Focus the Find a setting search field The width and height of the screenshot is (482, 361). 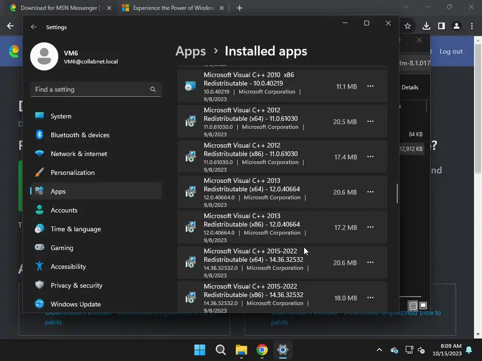(96, 89)
